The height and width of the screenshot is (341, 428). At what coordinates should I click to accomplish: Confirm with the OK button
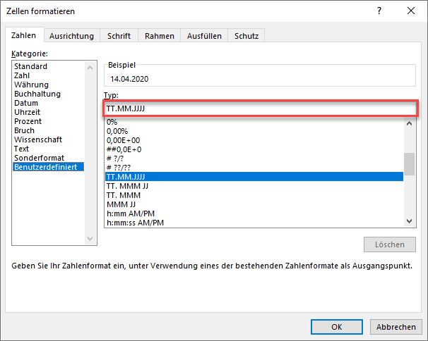click(x=337, y=327)
